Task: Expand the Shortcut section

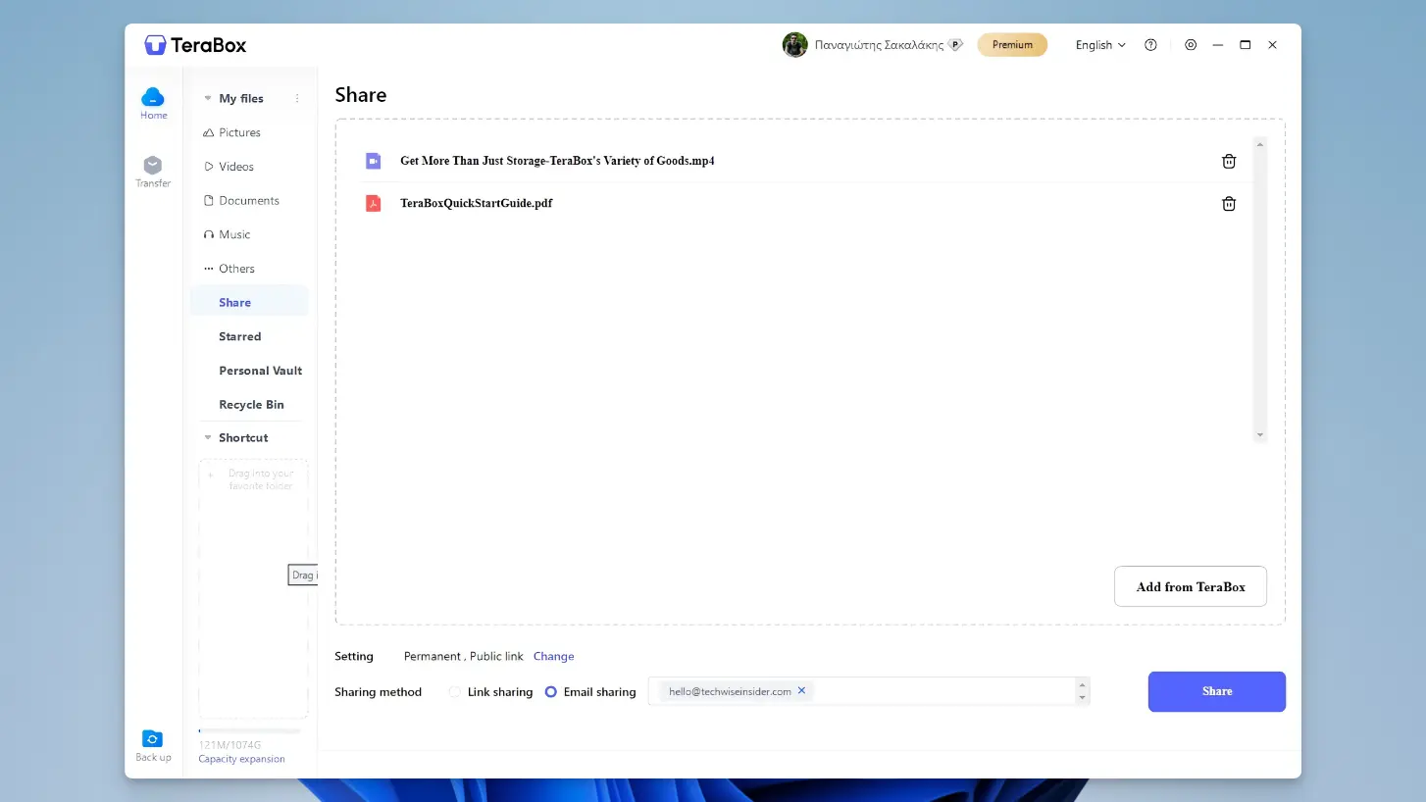Action: (x=207, y=437)
